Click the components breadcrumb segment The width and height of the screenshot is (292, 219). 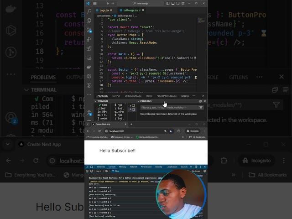tap(104, 16)
